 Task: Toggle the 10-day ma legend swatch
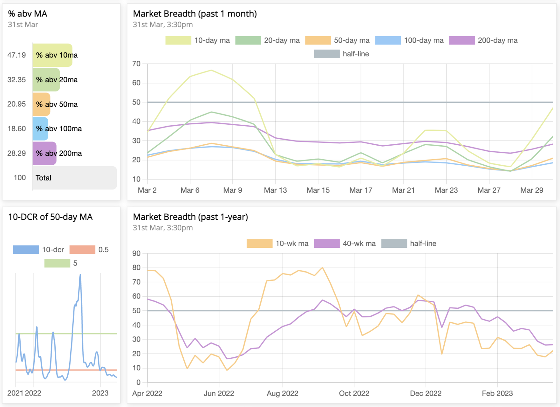click(x=178, y=40)
